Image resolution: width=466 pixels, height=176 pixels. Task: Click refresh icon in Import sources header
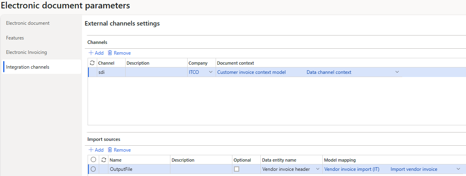pyautogui.click(x=104, y=160)
